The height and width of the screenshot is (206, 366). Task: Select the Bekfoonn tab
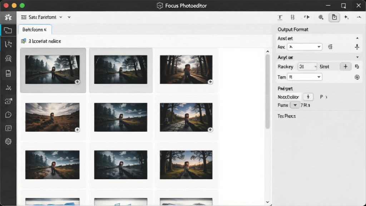(x=35, y=30)
